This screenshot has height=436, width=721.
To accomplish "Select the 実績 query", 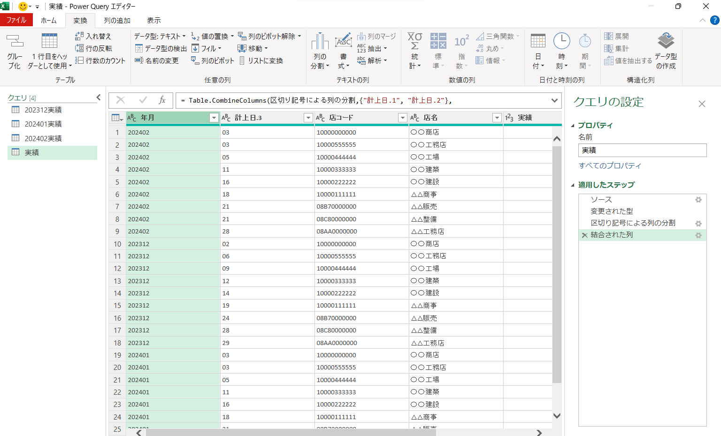I will pyautogui.click(x=52, y=152).
